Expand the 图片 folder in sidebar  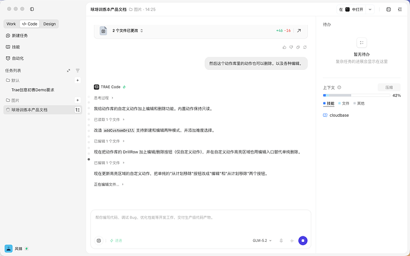pyautogui.click(x=13, y=100)
